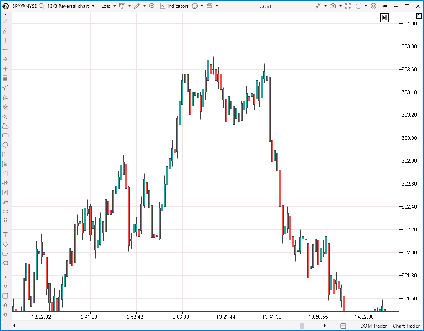Open the Indicators panel
Viewport: 424px width, 331px height.
pyautogui.click(x=174, y=6)
